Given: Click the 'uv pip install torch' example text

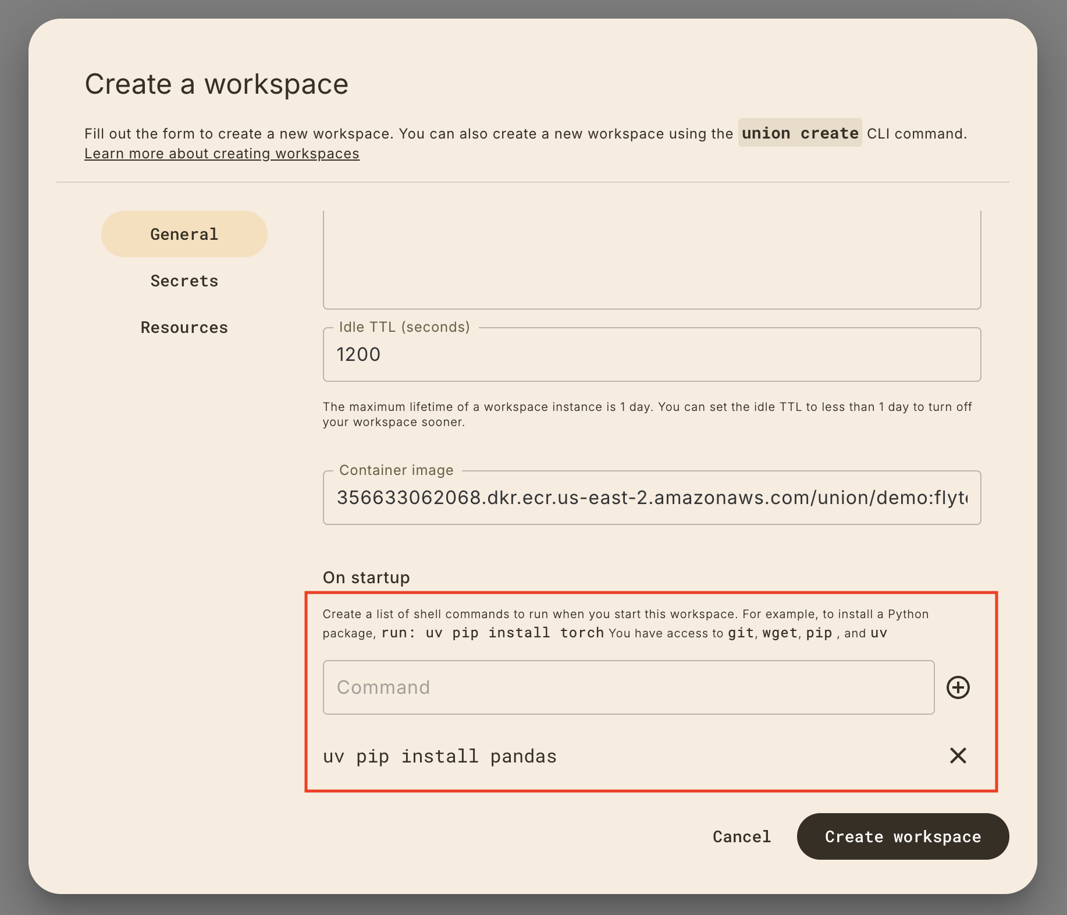Looking at the screenshot, I should pos(514,633).
